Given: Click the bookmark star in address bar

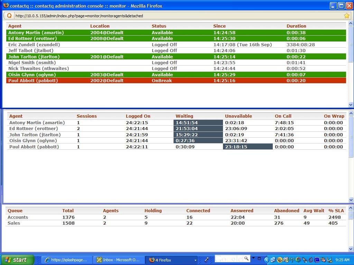Looking at the screenshot, I should [x=346, y=16].
